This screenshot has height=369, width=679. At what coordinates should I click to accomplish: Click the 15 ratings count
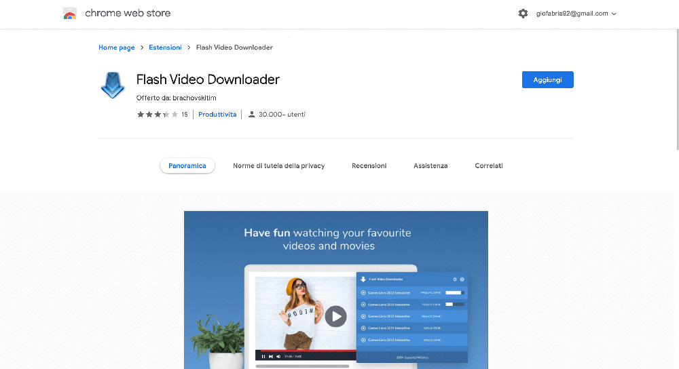pyautogui.click(x=185, y=114)
